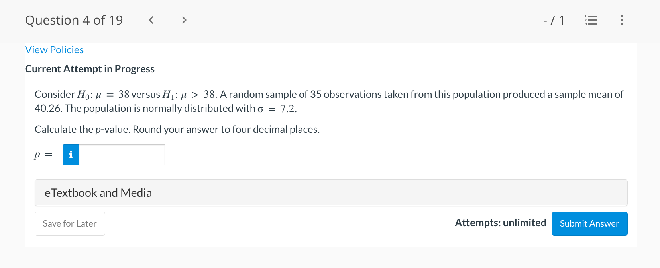Click the H1: μ > 38 hypothesis text
The width and height of the screenshot is (660, 268).
[189, 95]
